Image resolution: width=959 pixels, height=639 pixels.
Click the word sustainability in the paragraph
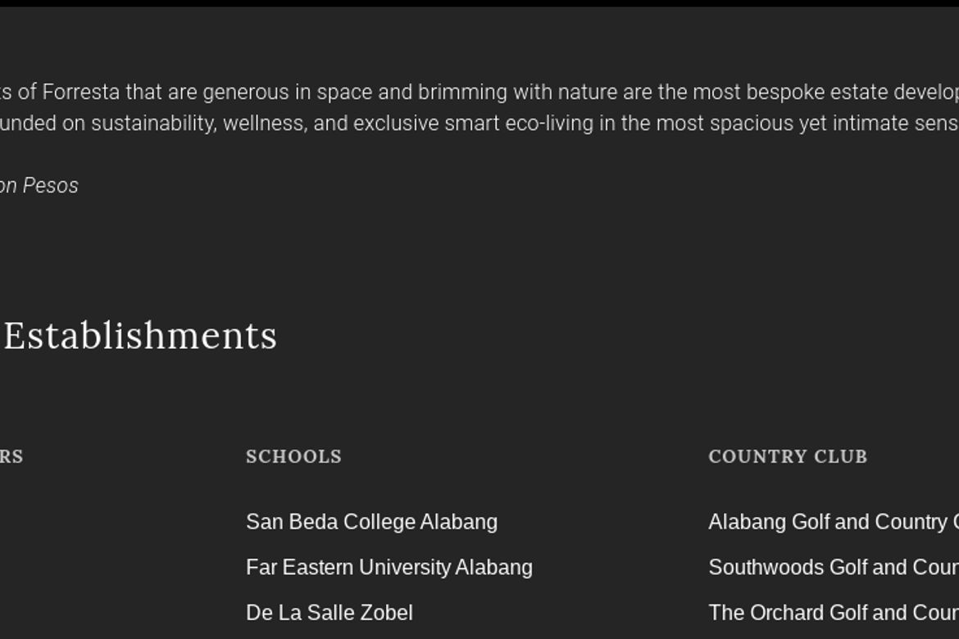click(x=154, y=123)
